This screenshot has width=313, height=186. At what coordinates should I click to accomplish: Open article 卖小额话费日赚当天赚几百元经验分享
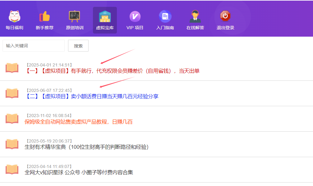pyautogui.click(x=92, y=97)
